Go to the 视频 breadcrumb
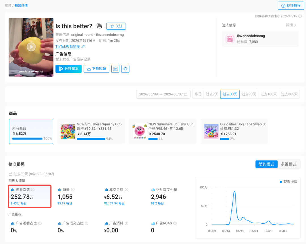This screenshot has width=306, height=244. pos(8,5)
